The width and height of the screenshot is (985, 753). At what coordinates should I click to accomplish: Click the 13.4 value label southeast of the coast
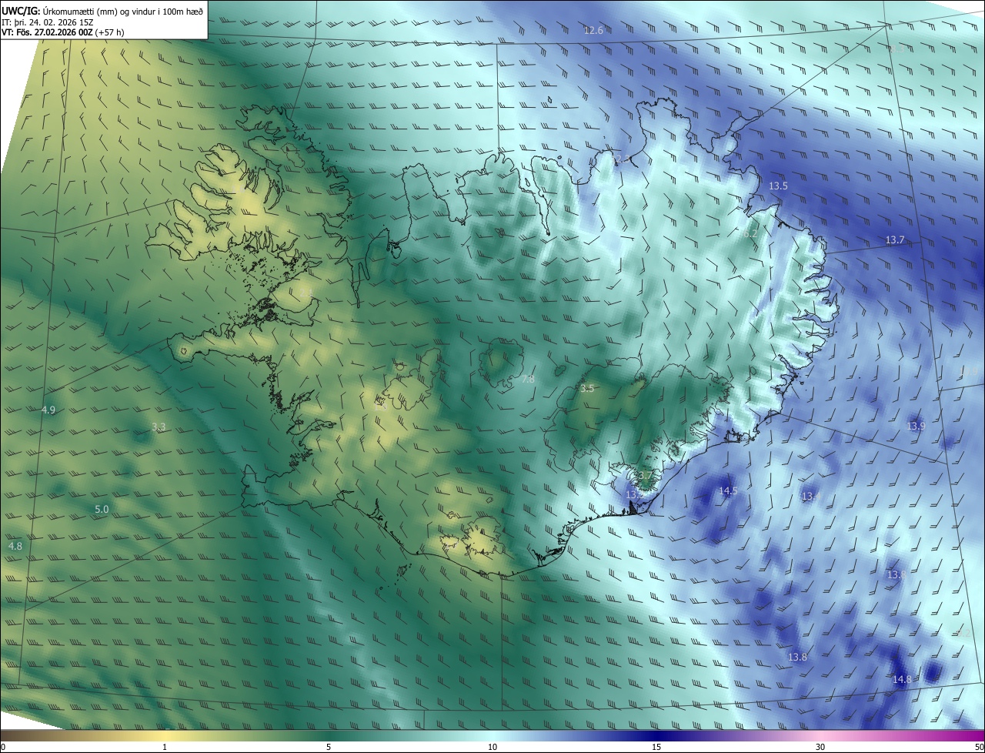pyautogui.click(x=810, y=497)
